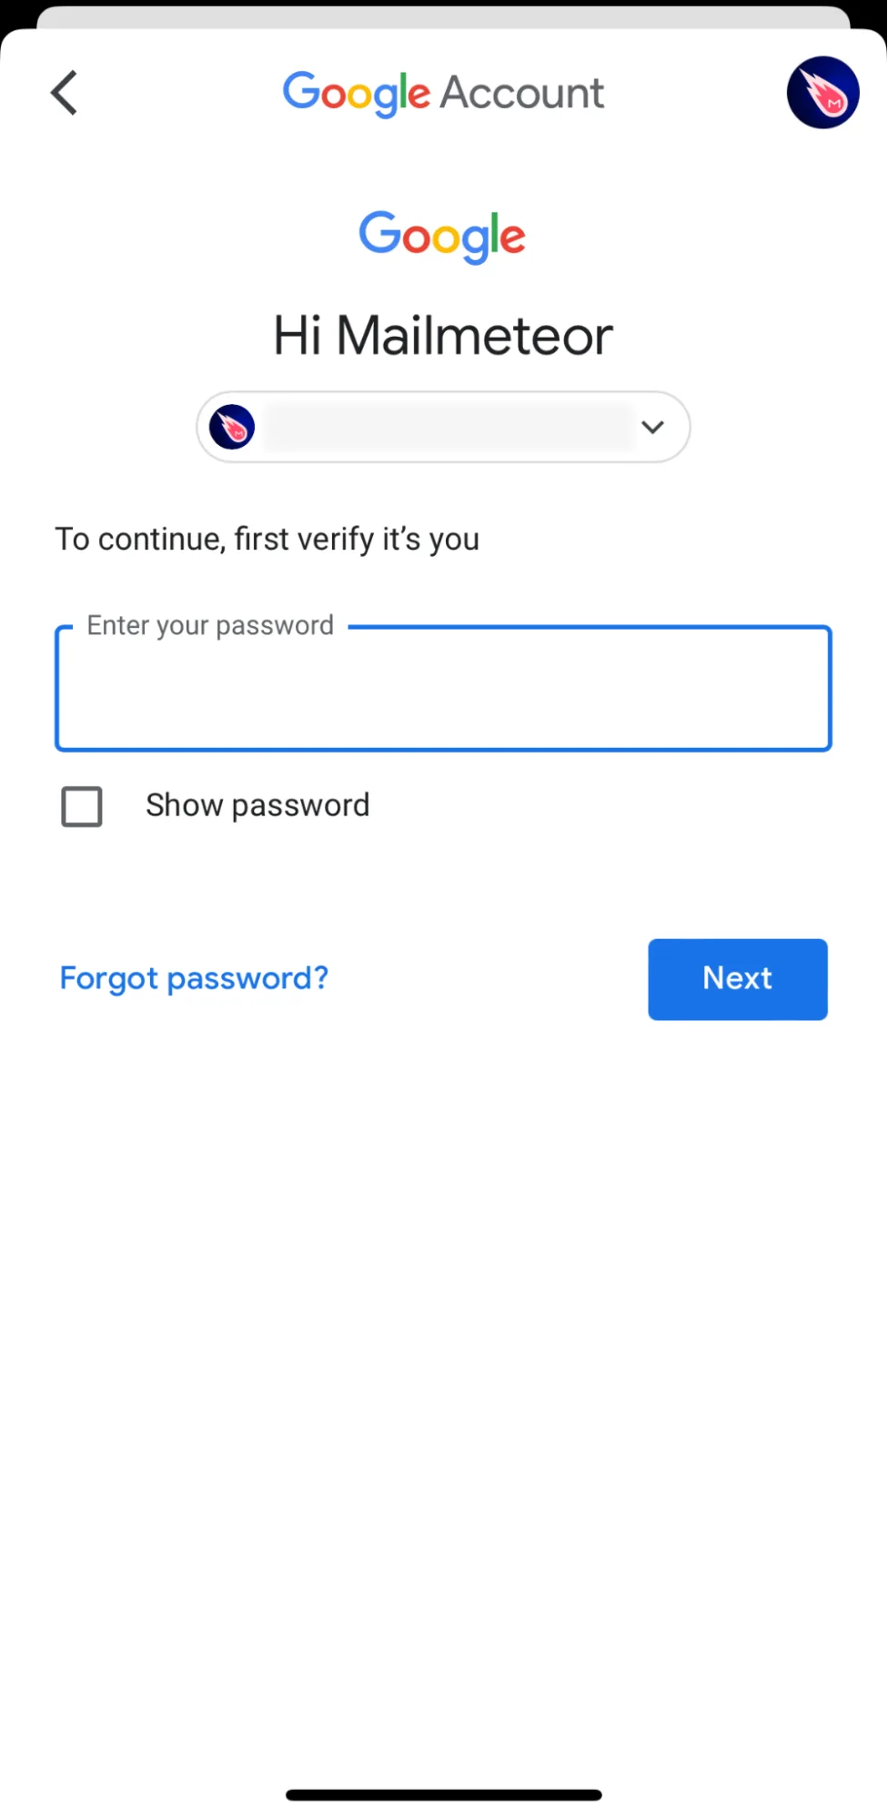The image size is (888, 1819).
Task: Expand the account selector dropdown
Action: point(652,427)
